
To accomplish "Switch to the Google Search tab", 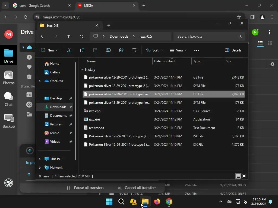I will click(42, 5).
